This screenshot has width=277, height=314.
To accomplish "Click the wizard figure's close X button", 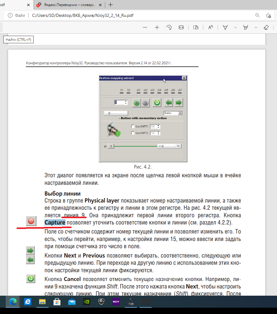I will (x=184, y=78).
